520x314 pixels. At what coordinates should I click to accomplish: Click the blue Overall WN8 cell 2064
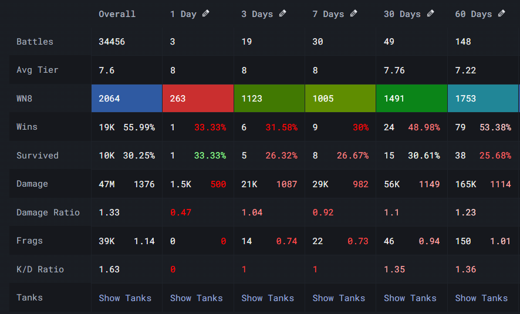tap(127, 99)
